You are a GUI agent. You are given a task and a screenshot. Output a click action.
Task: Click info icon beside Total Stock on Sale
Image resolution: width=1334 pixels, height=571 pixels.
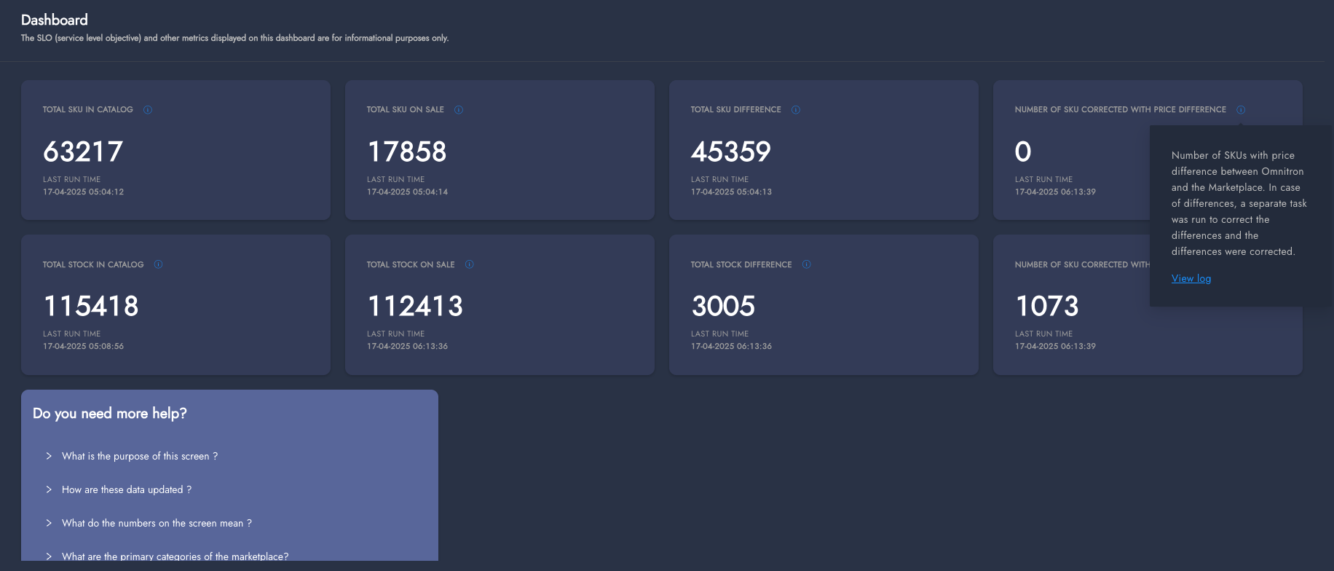coord(470,264)
